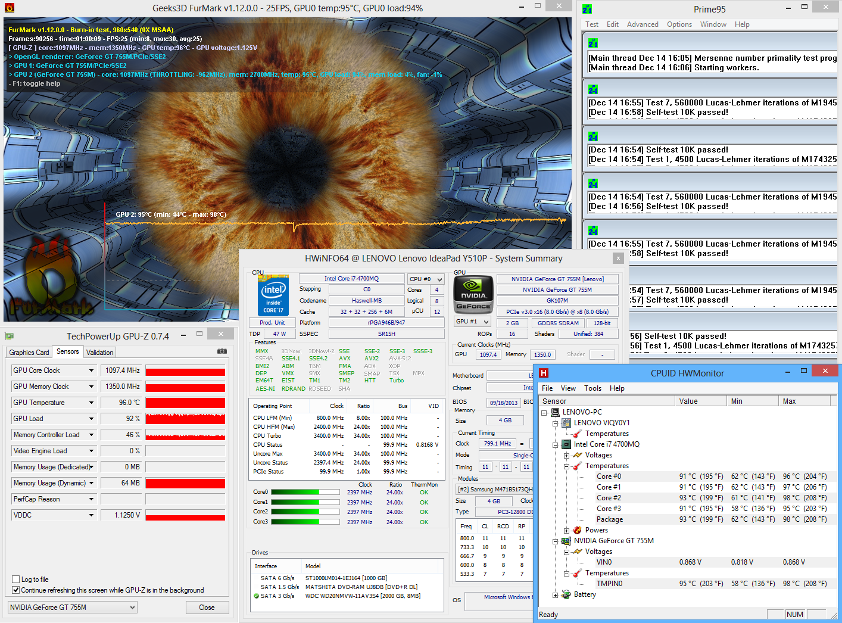Click the Prime95 title bar icon
Viewport: 842px width, 623px height.
(587, 9)
